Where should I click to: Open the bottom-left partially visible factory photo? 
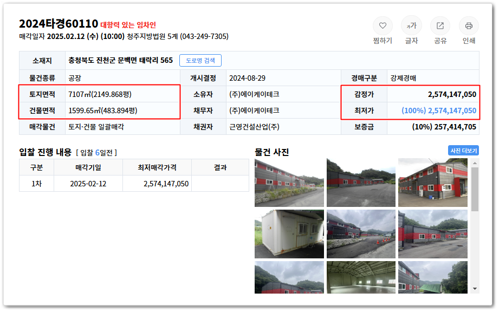pyautogui.click(x=289, y=277)
